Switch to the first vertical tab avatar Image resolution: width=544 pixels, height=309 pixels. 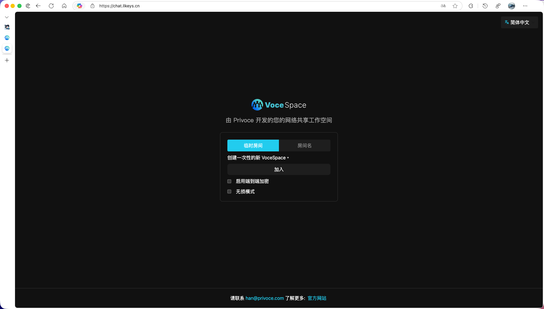point(7,27)
